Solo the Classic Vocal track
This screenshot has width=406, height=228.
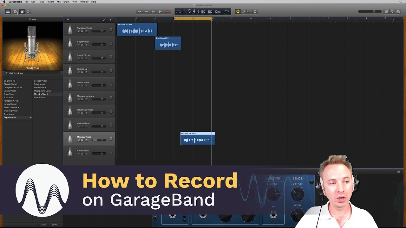[x=82, y=58]
